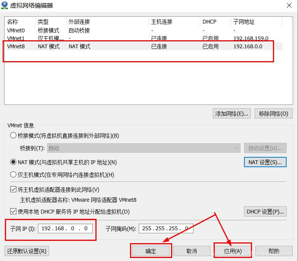The width and height of the screenshot is (298, 261).
Task: Click the 桥接模式 type cell
Action: [49, 30]
